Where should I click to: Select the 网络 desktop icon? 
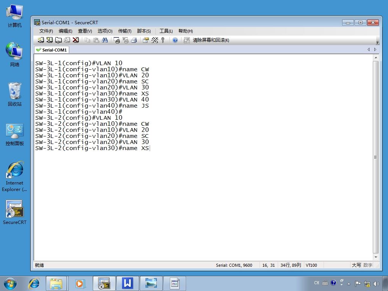[15, 55]
